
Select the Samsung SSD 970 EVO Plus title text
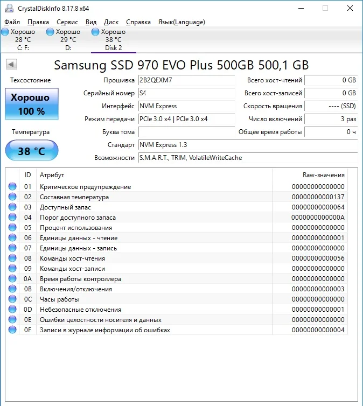tap(181, 65)
